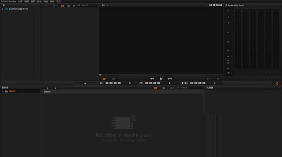The height and width of the screenshot is (157, 282).
Task: Open the media pool sort options dropdown
Action: point(172,88)
